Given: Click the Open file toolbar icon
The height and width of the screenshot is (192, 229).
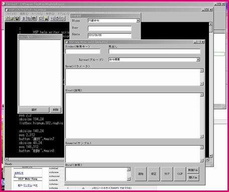Looking at the screenshot, I should [12, 19].
